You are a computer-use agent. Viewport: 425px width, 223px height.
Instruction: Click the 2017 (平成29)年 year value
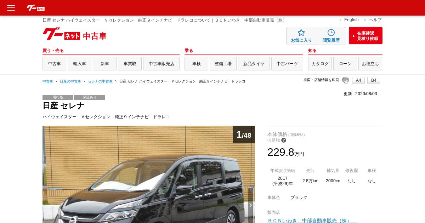[283, 181]
